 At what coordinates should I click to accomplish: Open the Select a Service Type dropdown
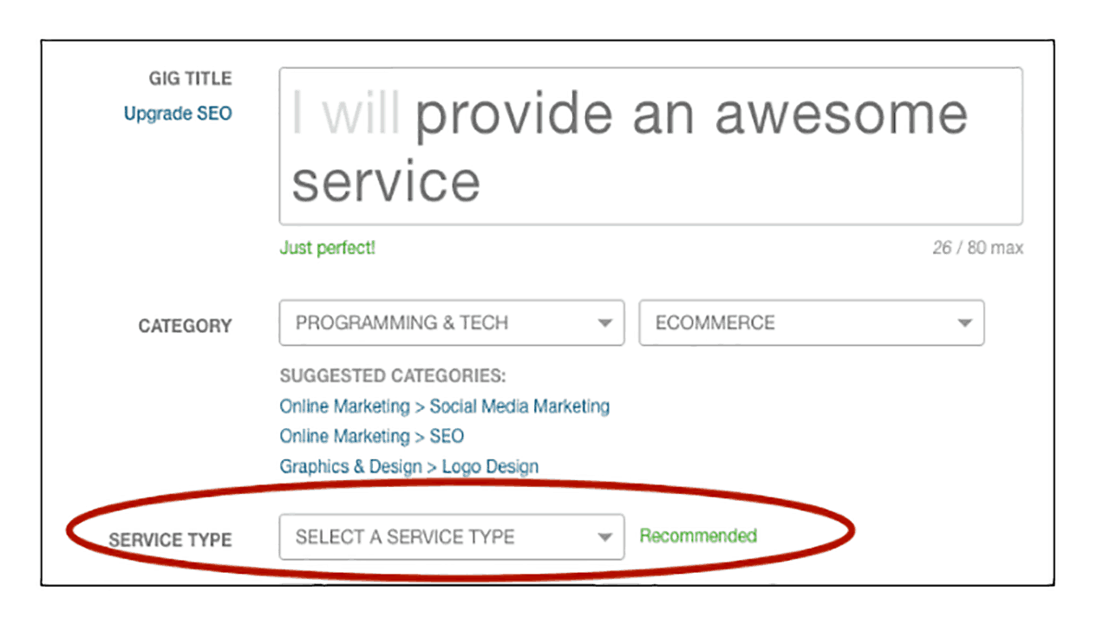point(451,537)
